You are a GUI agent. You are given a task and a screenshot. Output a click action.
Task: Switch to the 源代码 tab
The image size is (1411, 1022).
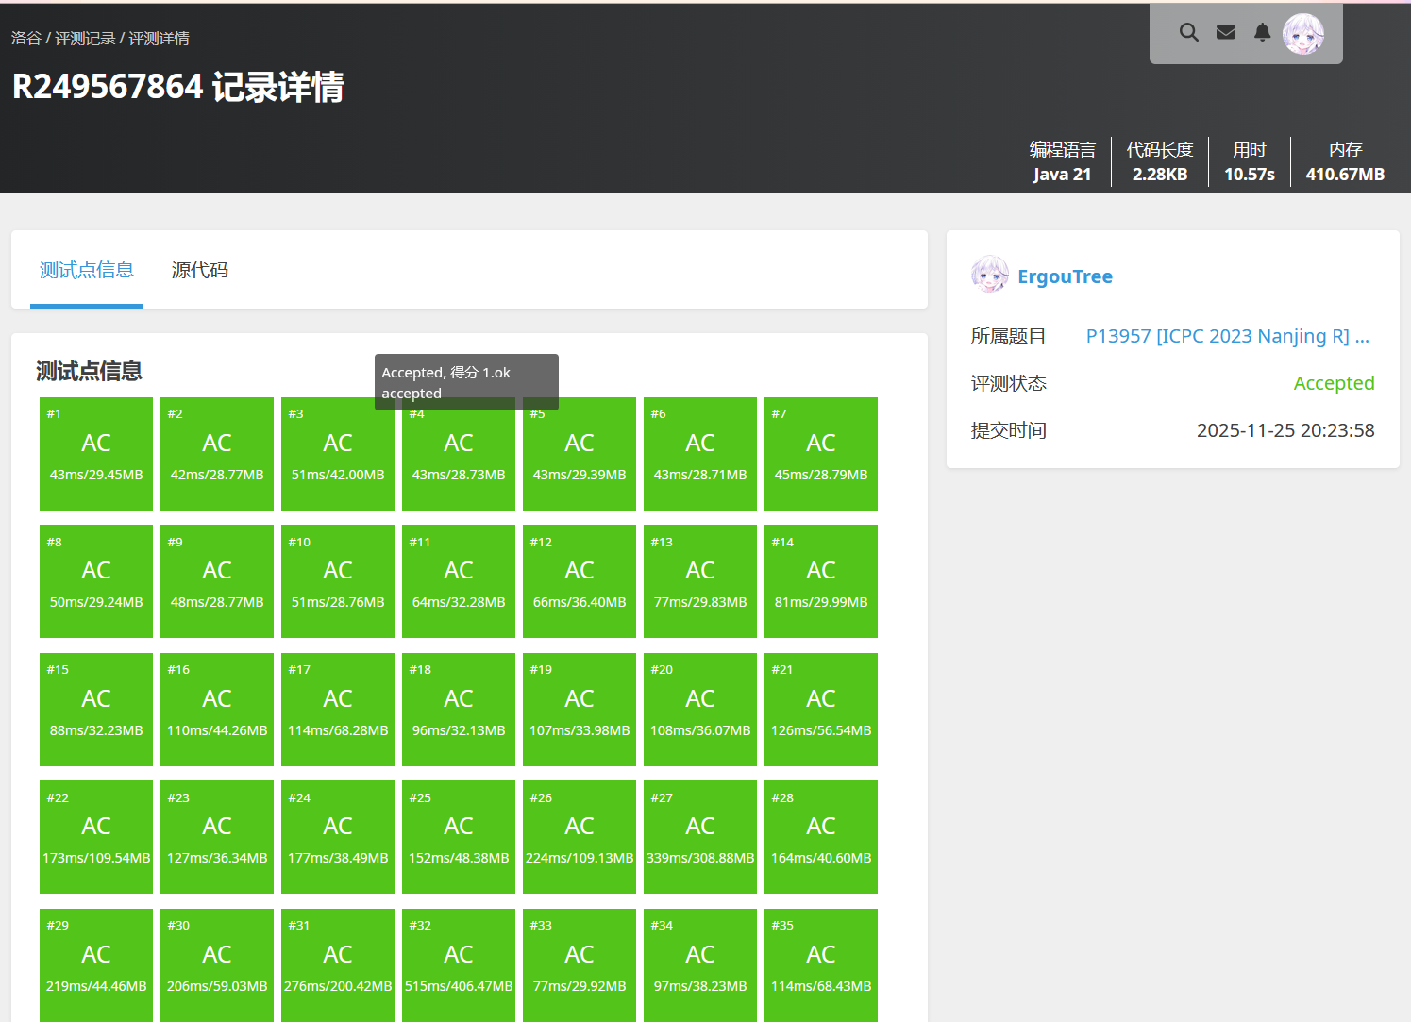pos(199,271)
